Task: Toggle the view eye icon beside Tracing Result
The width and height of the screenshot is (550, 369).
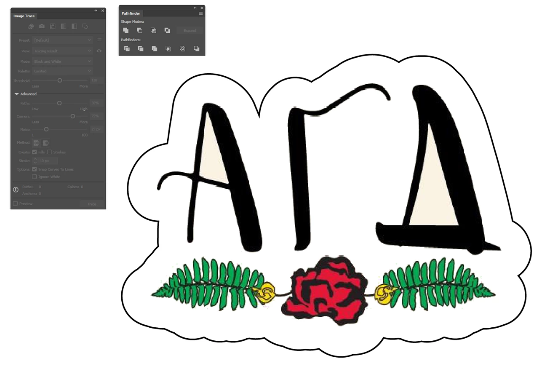Action: pyautogui.click(x=99, y=51)
